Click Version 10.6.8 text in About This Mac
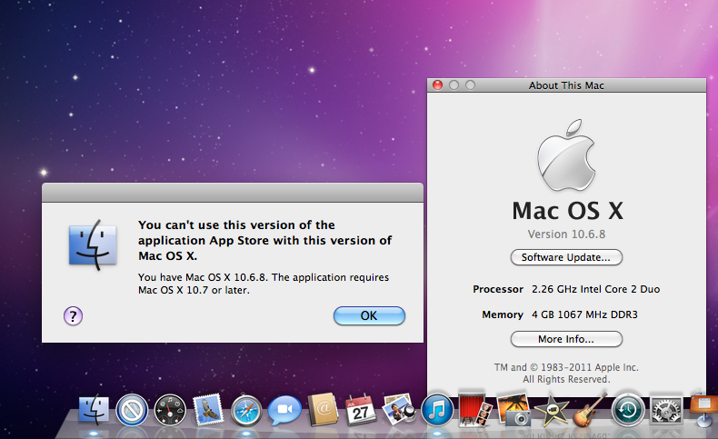The width and height of the screenshot is (718, 439). pyautogui.click(x=566, y=234)
